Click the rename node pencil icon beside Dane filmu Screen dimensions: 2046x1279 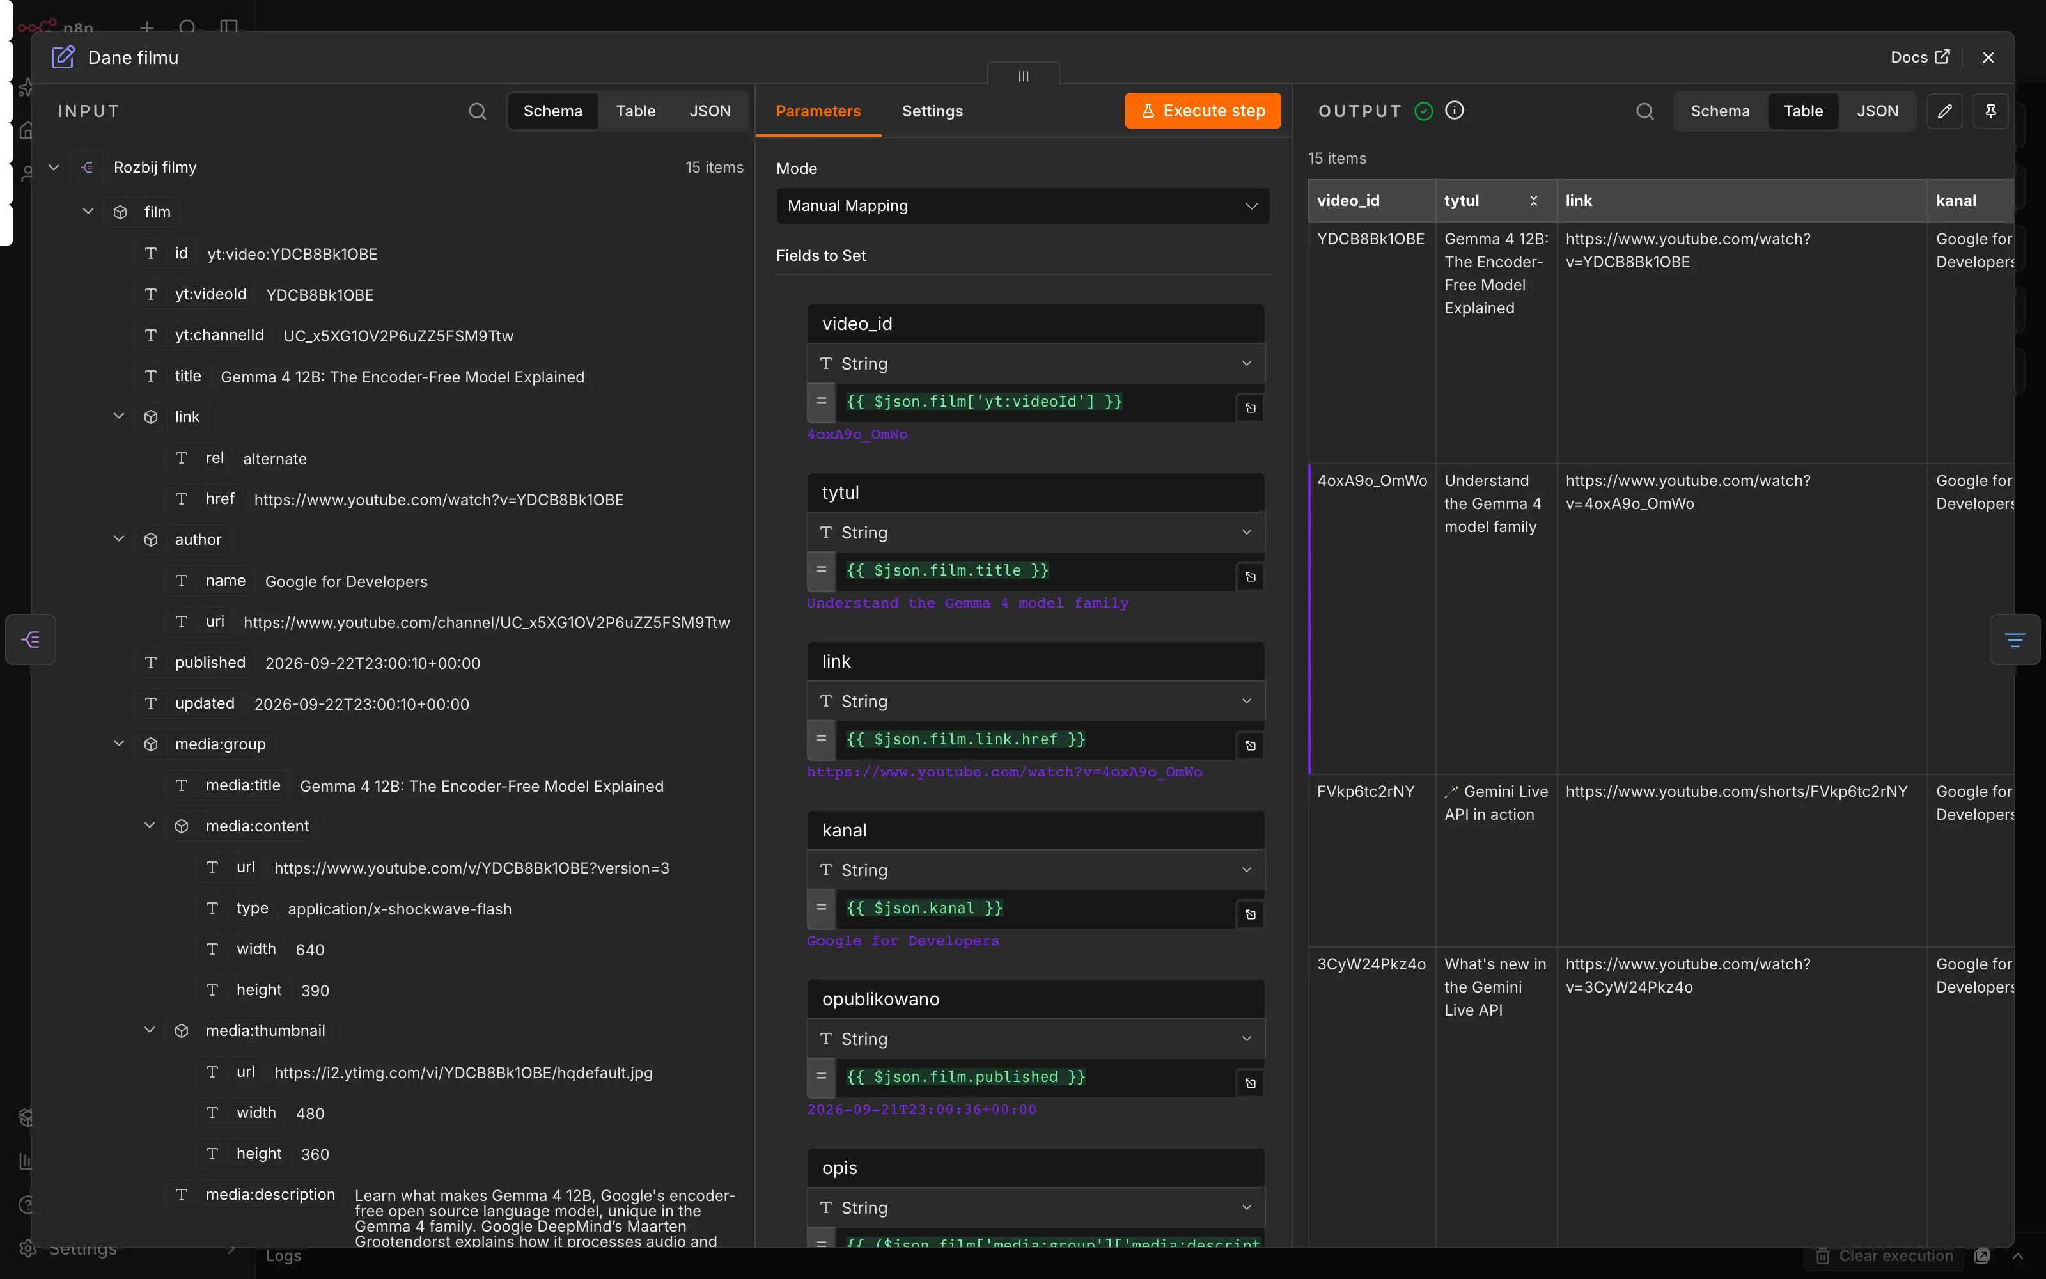63,58
